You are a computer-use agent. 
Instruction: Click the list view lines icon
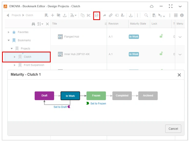(176, 15)
